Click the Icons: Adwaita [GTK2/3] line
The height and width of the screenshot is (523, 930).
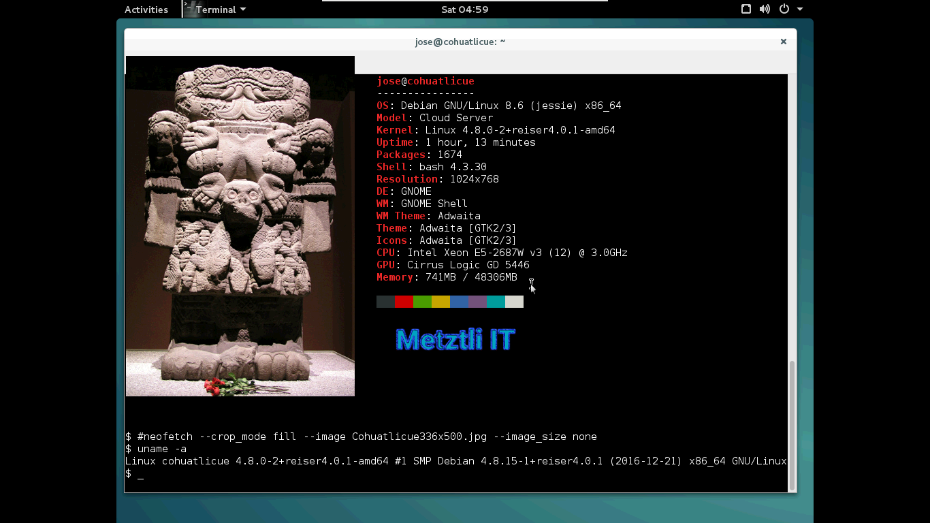point(447,240)
